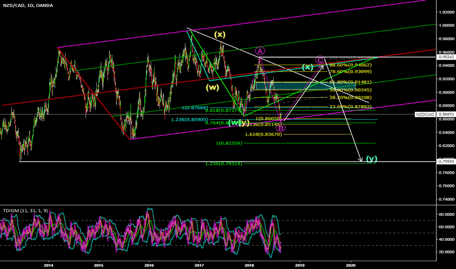This screenshot has height=269, width=456.
Task: Select the 0.95242 horizontal line price tag
Action: click(446, 57)
